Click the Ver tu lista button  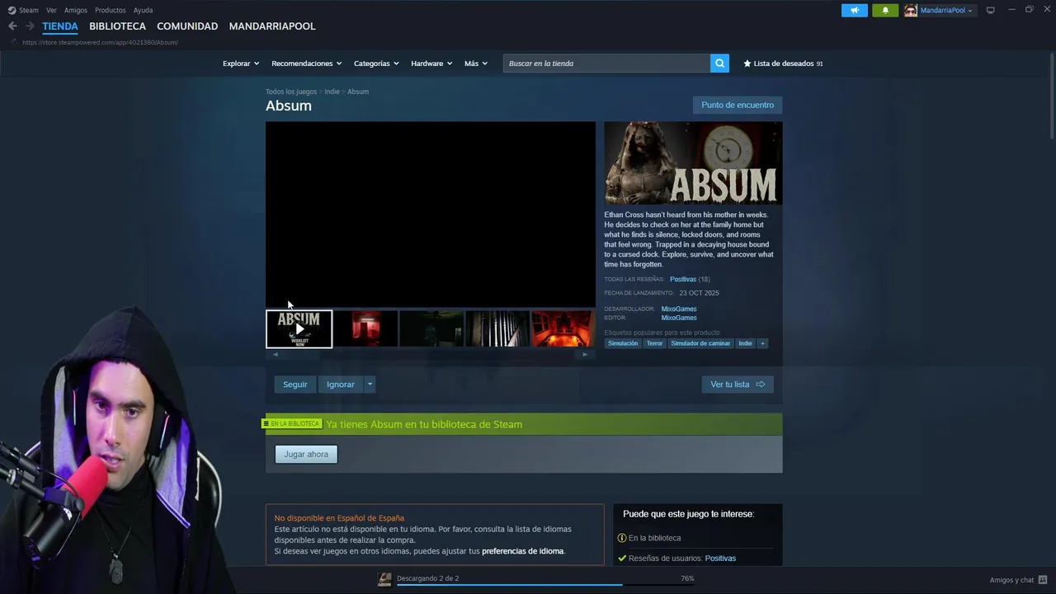[738, 384]
